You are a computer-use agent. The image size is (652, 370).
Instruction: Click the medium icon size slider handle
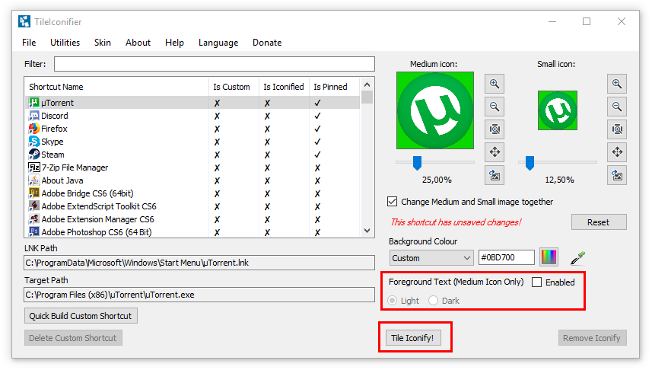[417, 163]
